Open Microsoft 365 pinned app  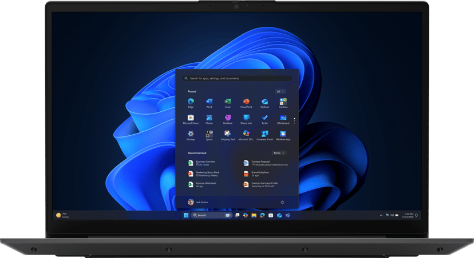[246, 135]
